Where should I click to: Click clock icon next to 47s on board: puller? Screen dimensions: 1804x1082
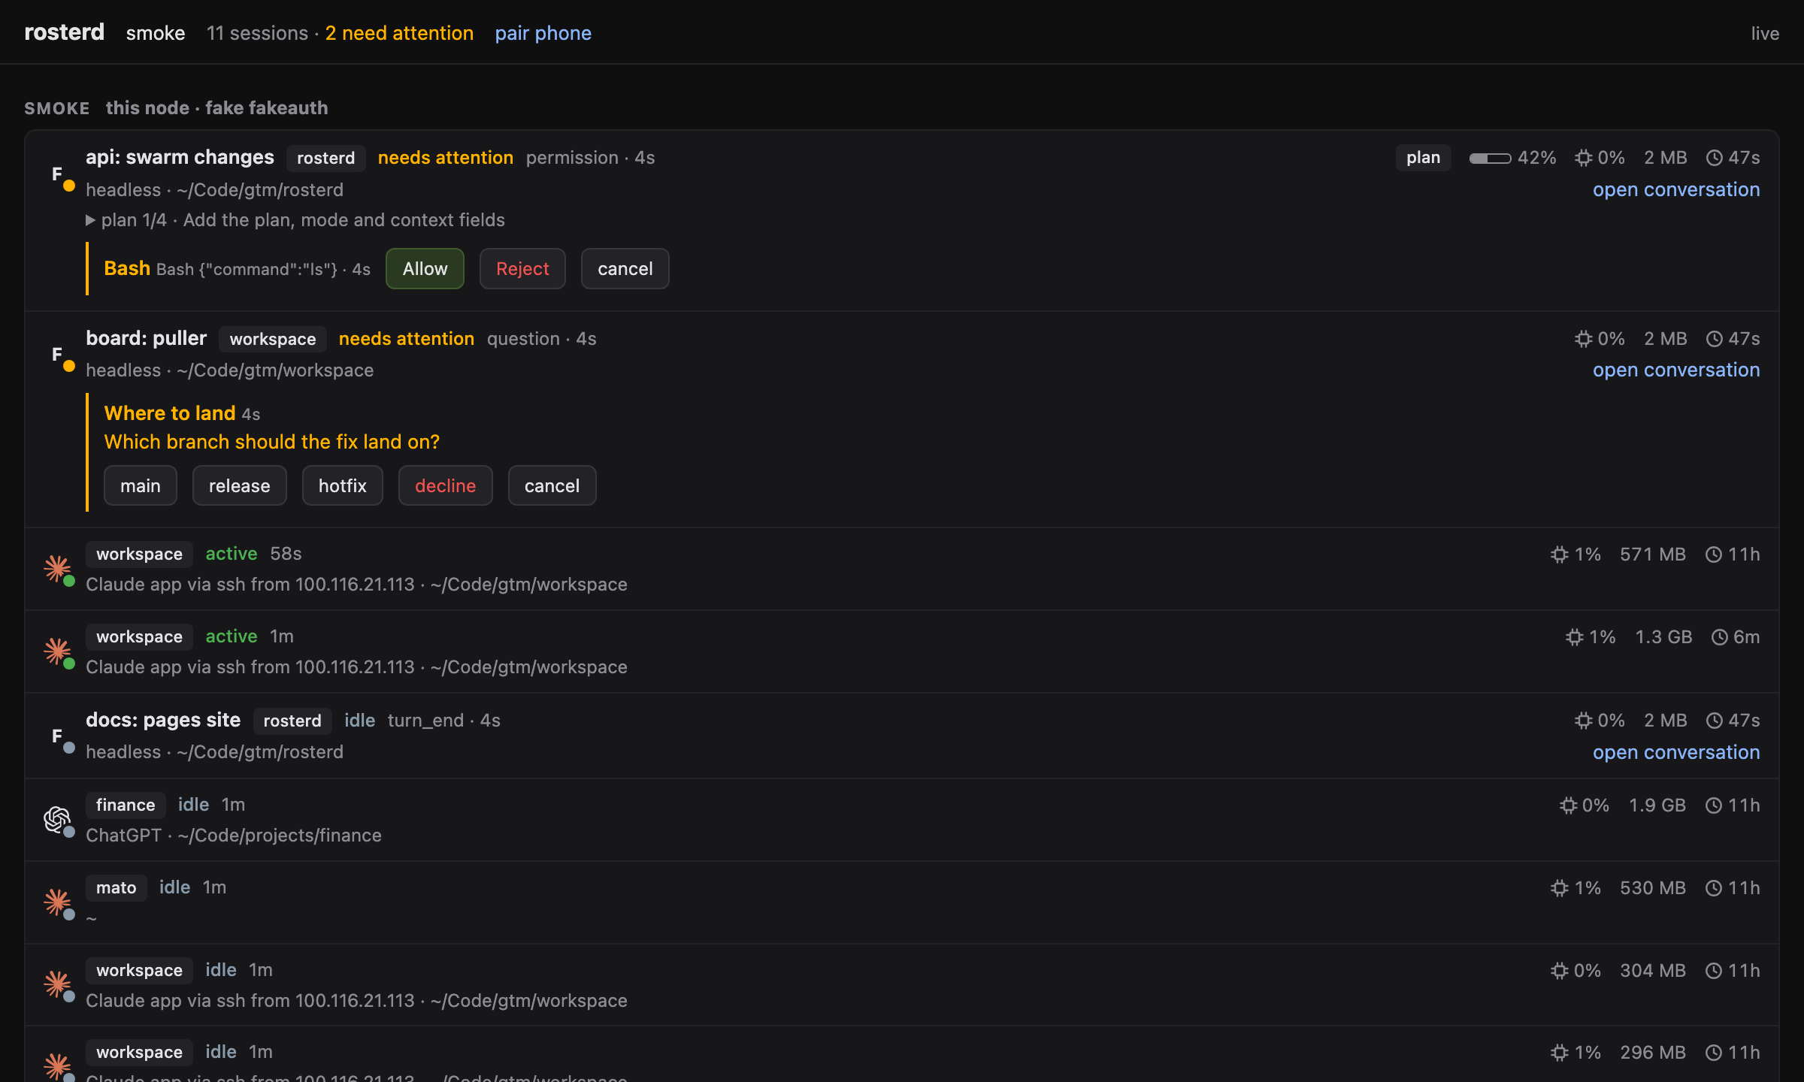tap(1715, 339)
